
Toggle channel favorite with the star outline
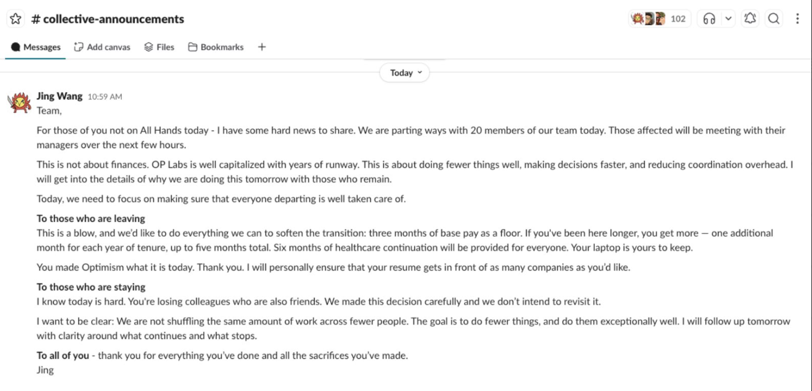point(16,18)
